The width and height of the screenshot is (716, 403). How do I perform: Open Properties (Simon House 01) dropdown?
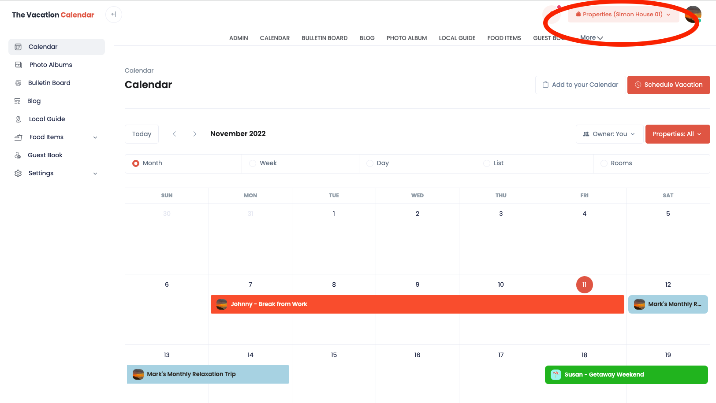pos(623,15)
